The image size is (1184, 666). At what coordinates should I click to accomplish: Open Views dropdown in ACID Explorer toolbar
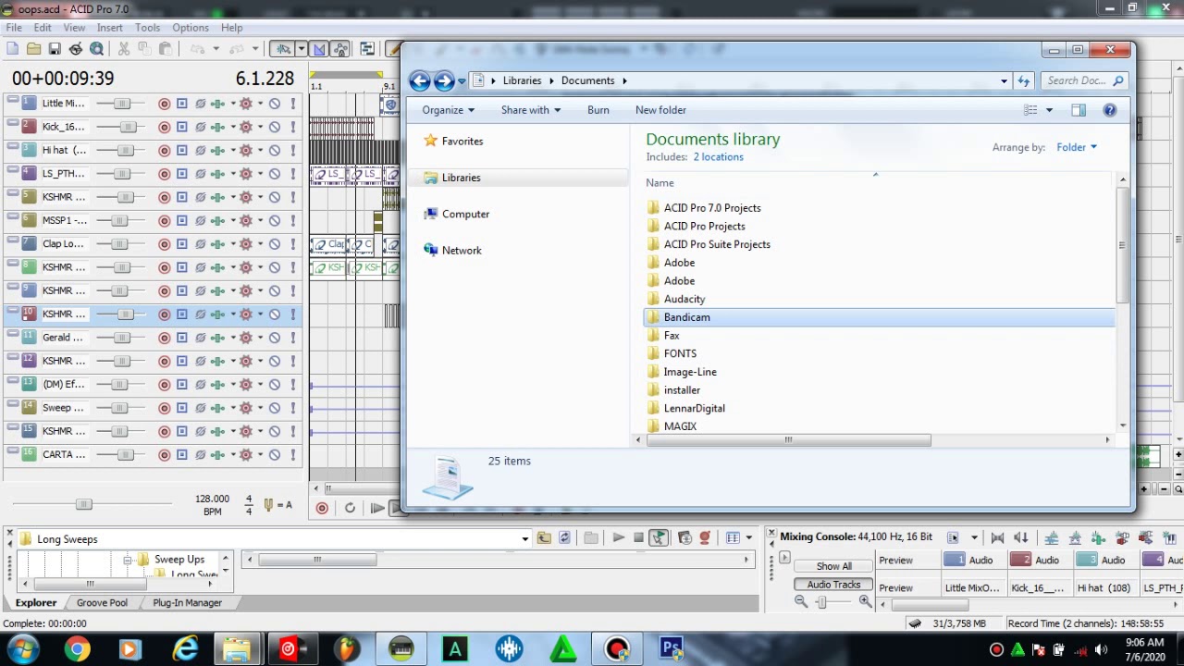point(748,538)
